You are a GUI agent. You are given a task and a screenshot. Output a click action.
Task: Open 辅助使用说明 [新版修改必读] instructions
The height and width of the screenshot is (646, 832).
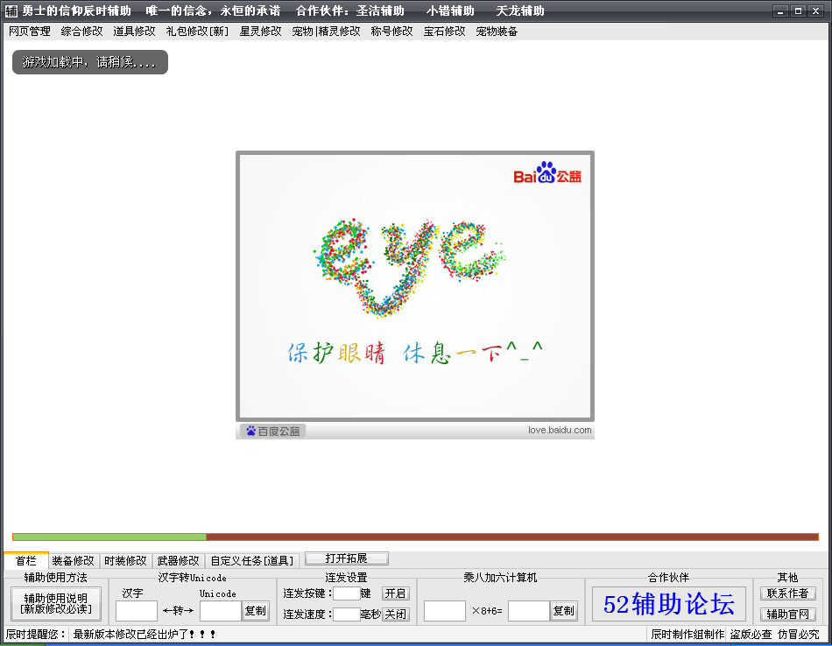(x=56, y=604)
